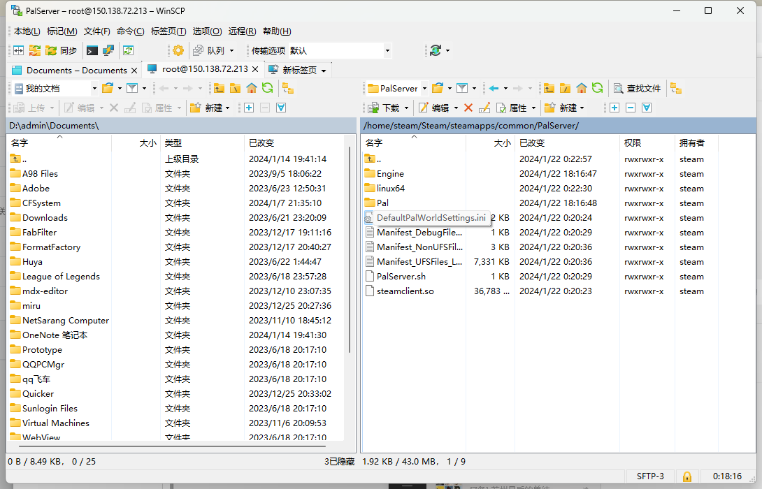This screenshot has width=762, height=489.
Task: Click remote 属性 properties button
Action: click(512, 108)
